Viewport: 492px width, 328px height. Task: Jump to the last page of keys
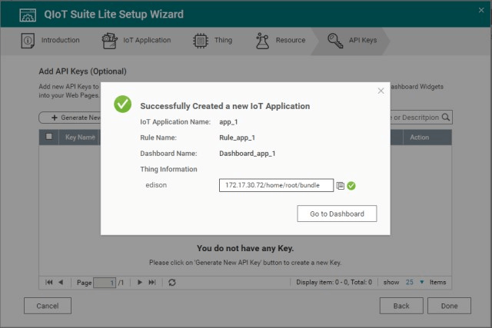(151, 283)
